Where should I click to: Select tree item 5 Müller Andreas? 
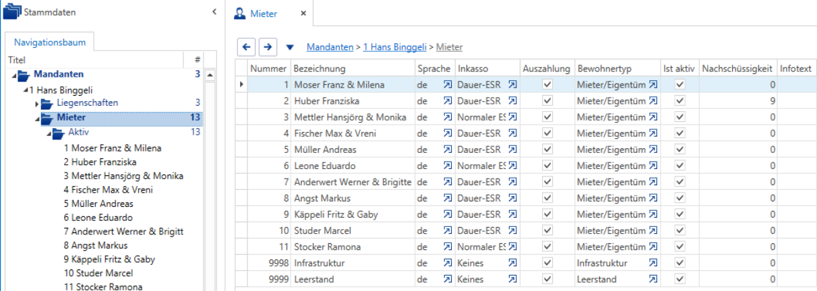coord(98,203)
